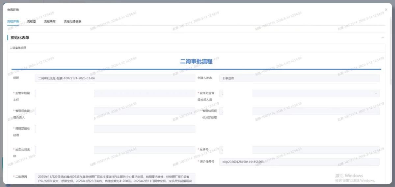Open the 案件对应省级核损人员 dropdown arrow
The height and width of the screenshot is (187, 395).
tap(376, 93)
